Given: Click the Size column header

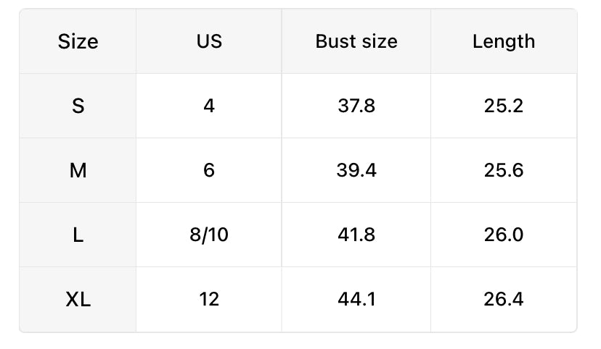Looking at the screenshot, I should (78, 41).
